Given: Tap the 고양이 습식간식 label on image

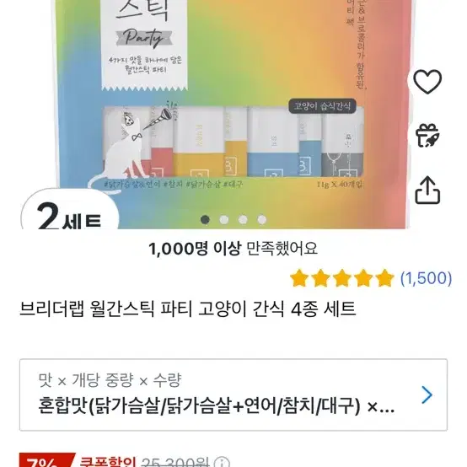Looking at the screenshot, I should pyautogui.click(x=322, y=106).
